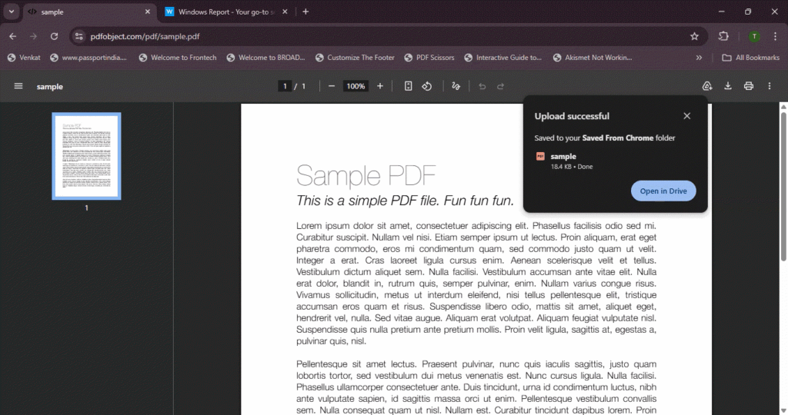This screenshot has width=788, height=415.
Task: Click the PDF title sample in toolbar
Action: 50,87
